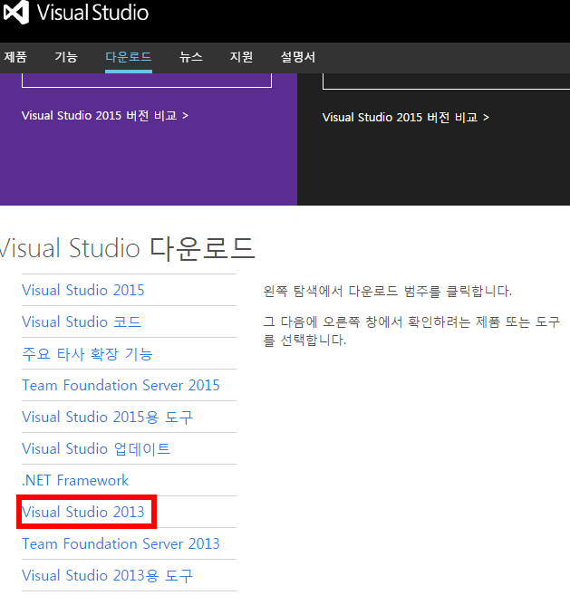Open 주요 타사 확장 기능 category
Screen dimensions: 570x605
pyautogui.click(x=87, y=354)
